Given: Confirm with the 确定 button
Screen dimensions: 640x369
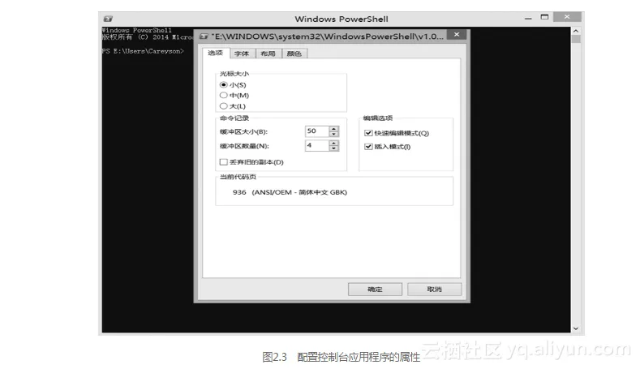Looking at the screenshot, I should coord(375,289).
